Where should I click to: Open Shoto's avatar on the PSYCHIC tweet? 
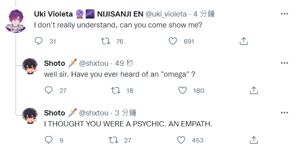tap(30, 116)
